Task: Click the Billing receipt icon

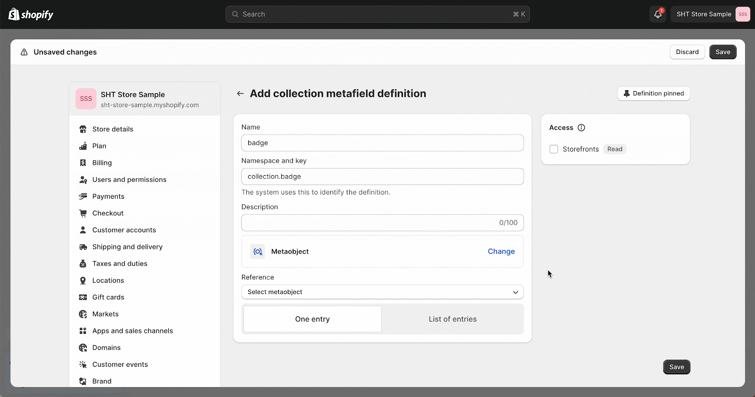Action: (x=83, y=163)
